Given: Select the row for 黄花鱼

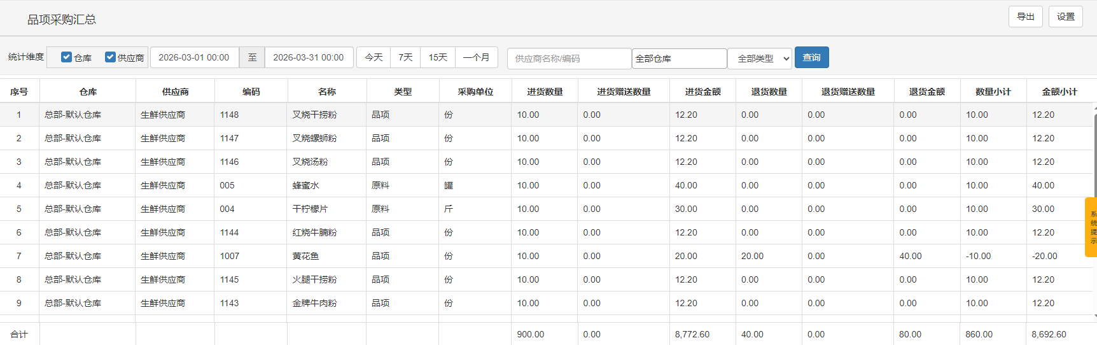Looking at the screenshot, I should (306, 256).
